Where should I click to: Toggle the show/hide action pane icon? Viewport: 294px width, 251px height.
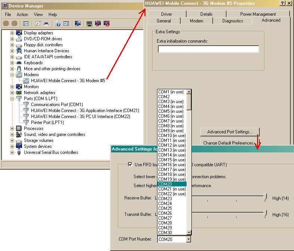click(66, 24)
